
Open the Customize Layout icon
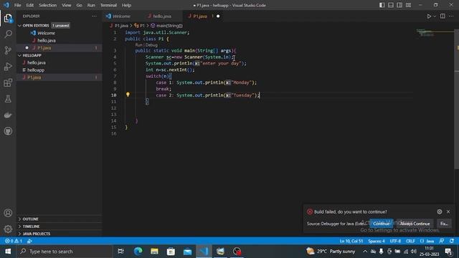(x=408, y=5)
